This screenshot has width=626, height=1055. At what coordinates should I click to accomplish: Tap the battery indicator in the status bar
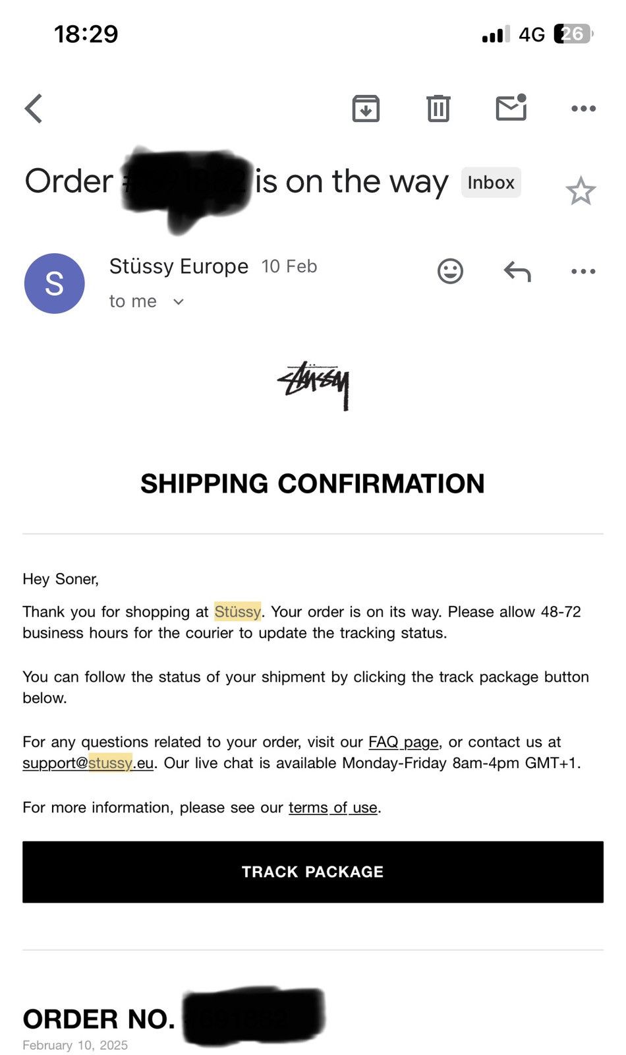(x=574, y=34)
